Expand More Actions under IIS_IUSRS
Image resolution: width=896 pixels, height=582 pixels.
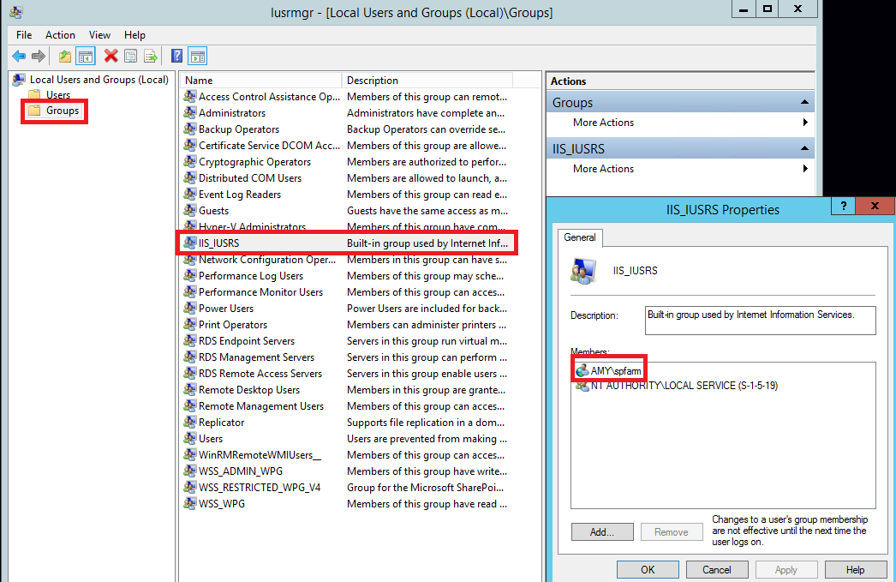[x=680, y=169]
